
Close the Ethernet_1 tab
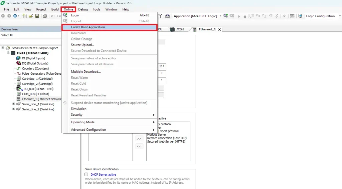[219, 29]
